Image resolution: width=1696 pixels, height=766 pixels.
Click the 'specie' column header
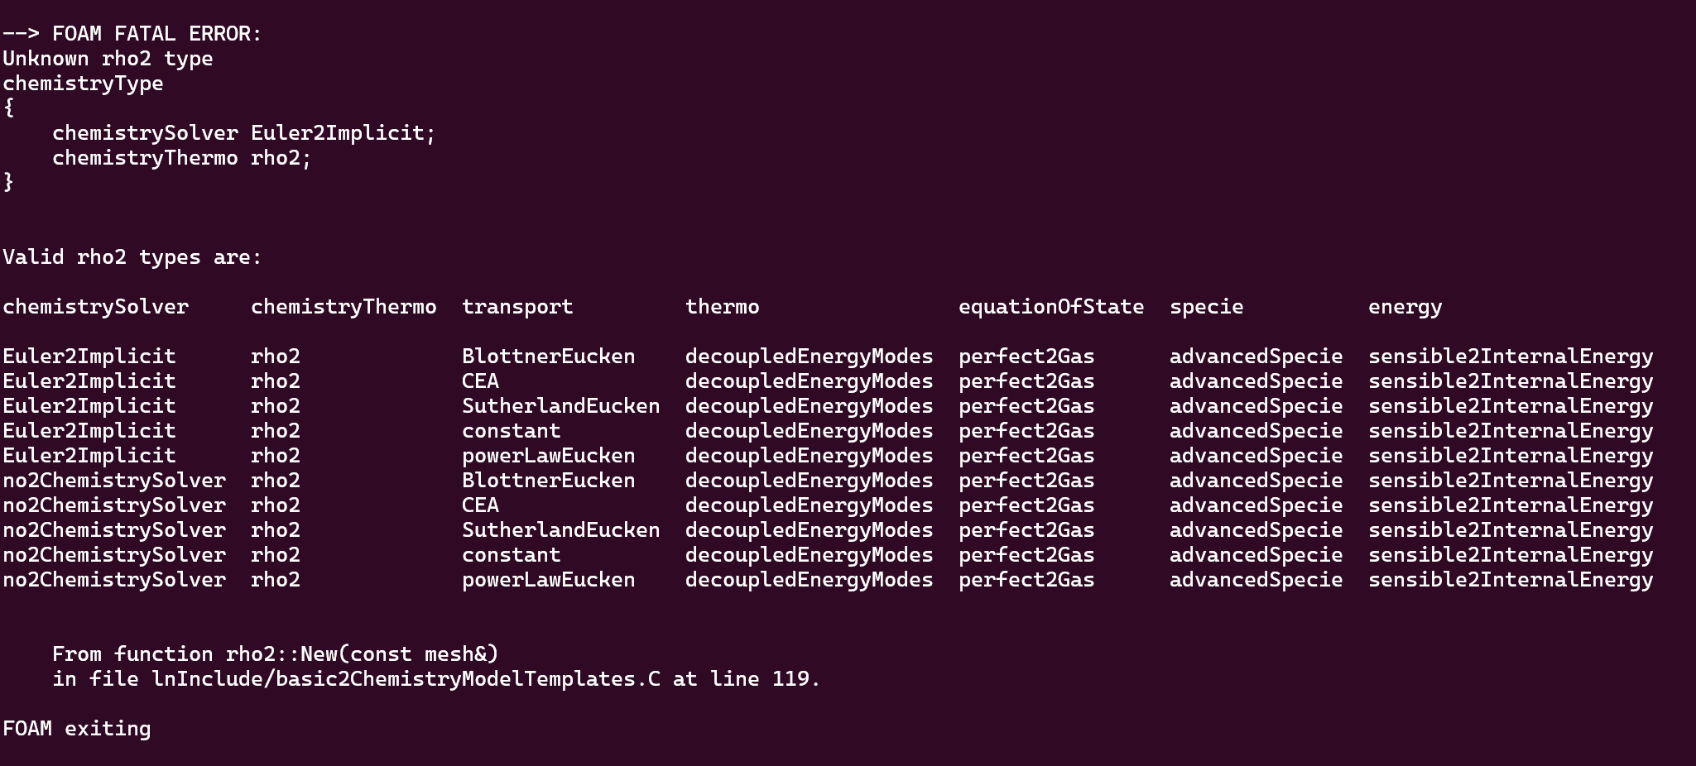click(x=1206, y=307)
